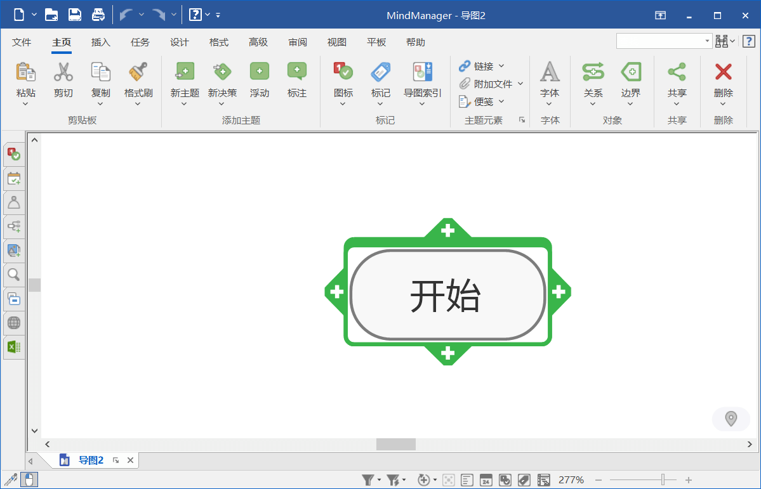Screen dimensions: 761x489
Task: Click the zoom in plus button
Action: click(x=688, y=479)
